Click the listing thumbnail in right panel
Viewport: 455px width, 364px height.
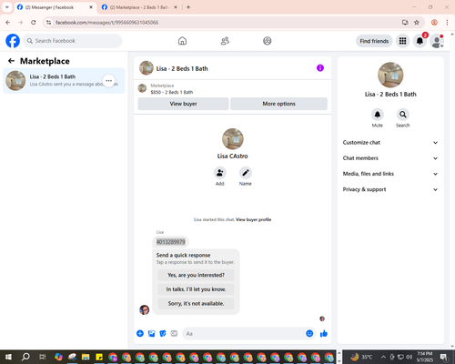[x=390, y=75]
